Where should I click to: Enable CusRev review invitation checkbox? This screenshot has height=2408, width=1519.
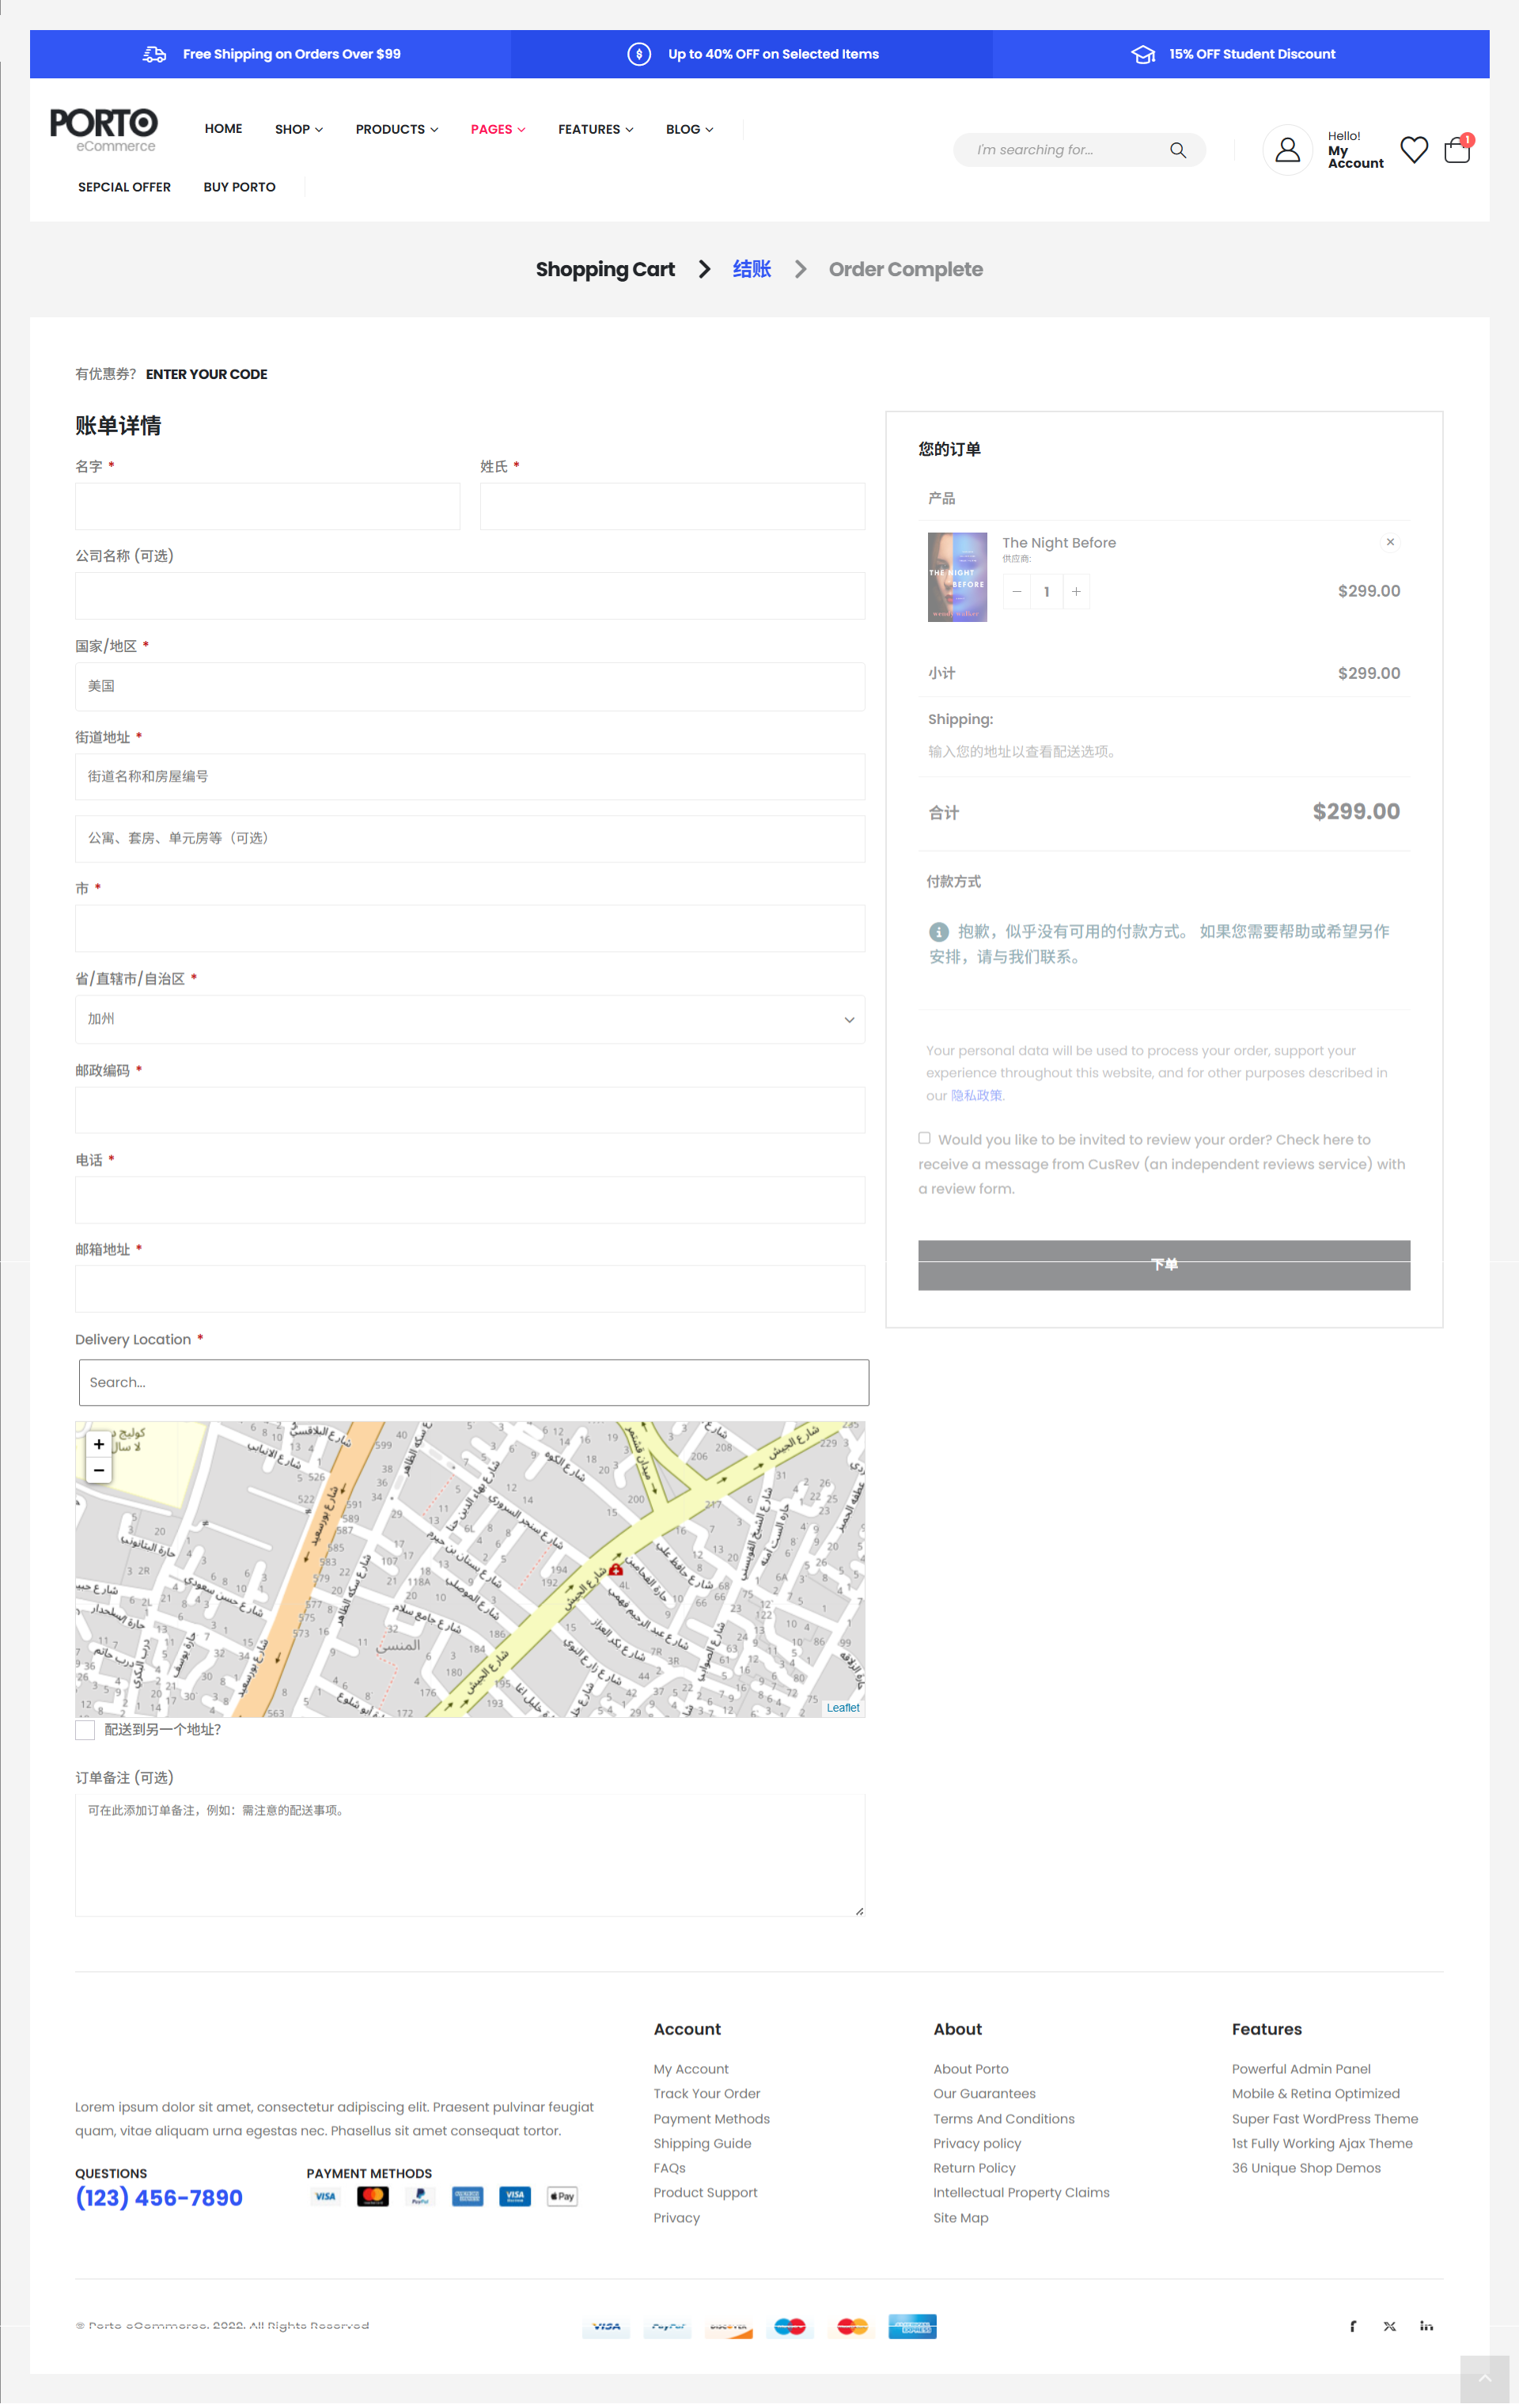(924, 1138)
